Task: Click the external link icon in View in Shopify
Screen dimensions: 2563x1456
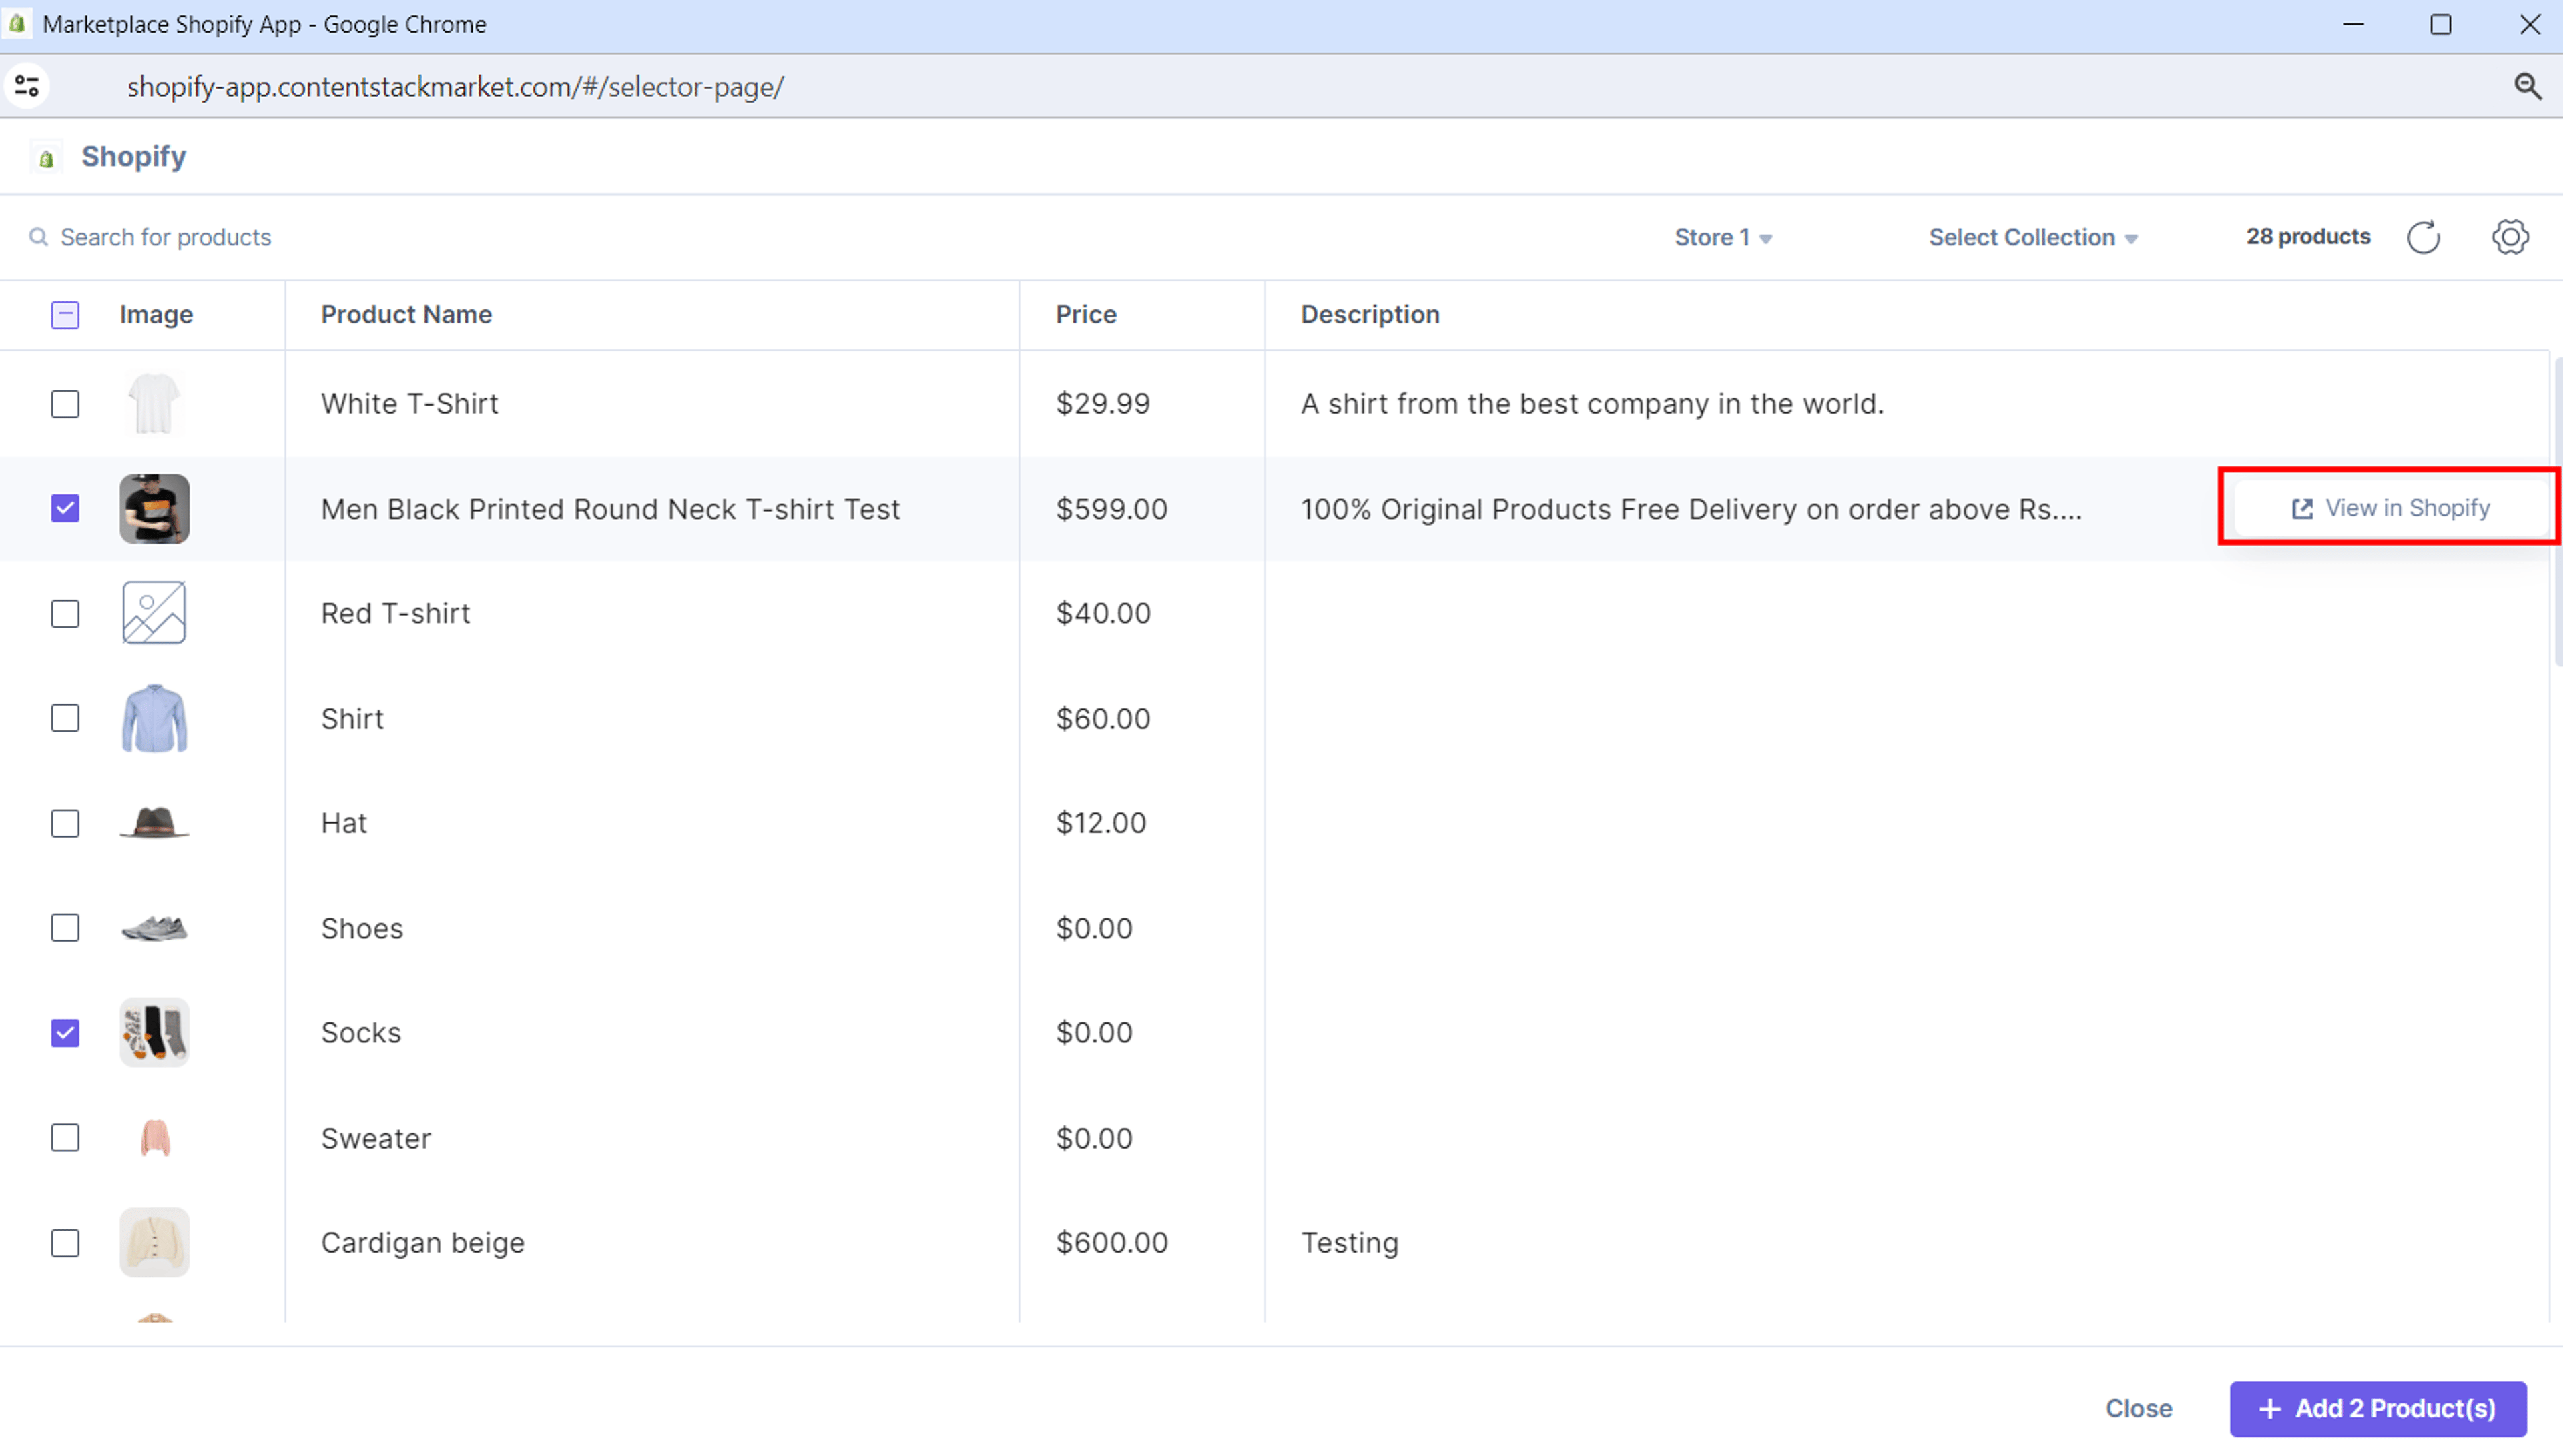Action: (2302, 509)
